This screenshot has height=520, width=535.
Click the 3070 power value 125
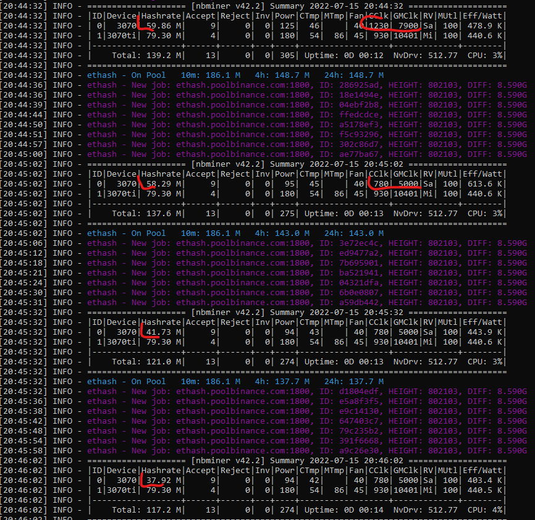pos(287,26)
